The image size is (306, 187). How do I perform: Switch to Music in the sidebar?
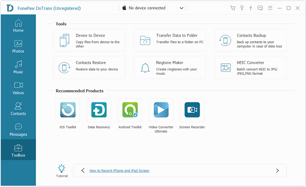18,67
